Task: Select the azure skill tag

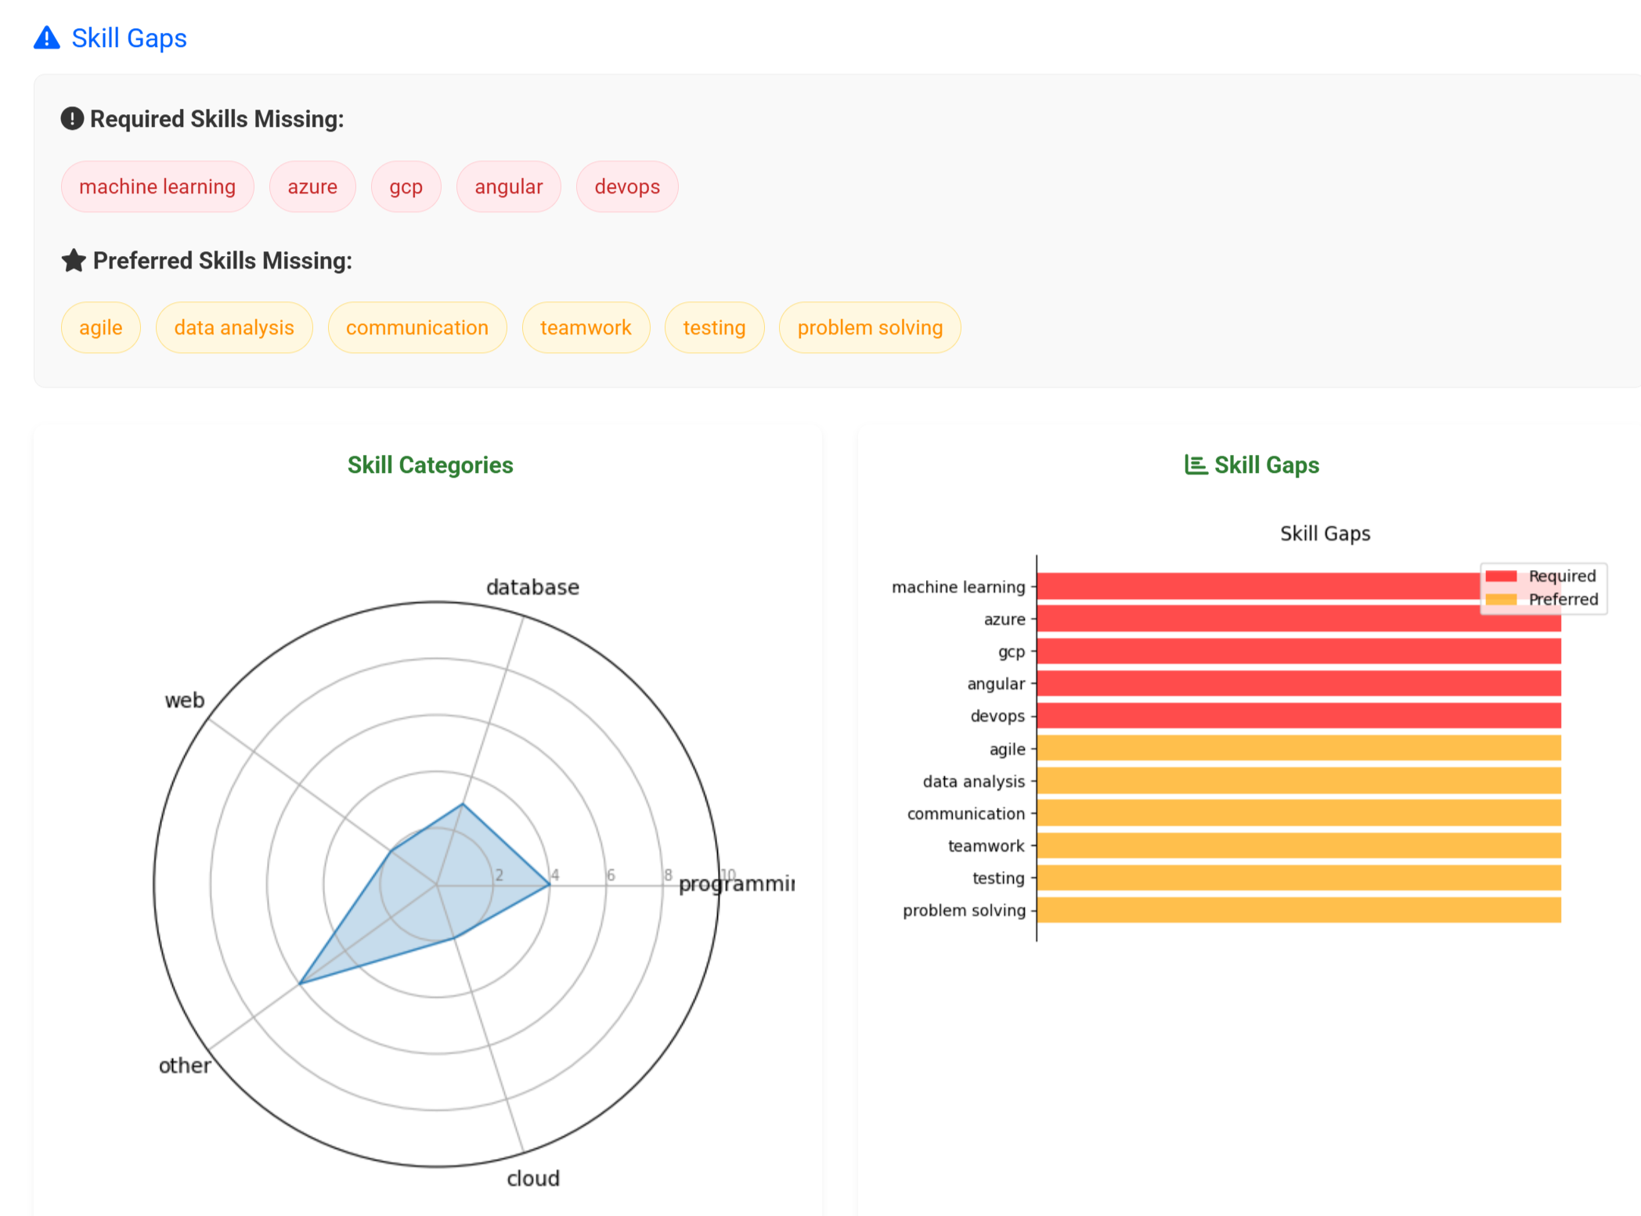Action: click(x=312, y=186)
